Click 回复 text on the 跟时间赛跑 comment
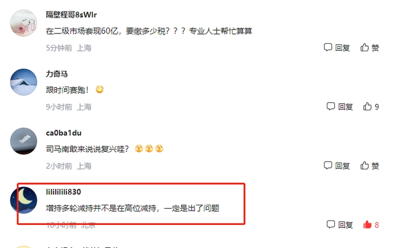Screen dimensions: 404x248 click(345, 107)
